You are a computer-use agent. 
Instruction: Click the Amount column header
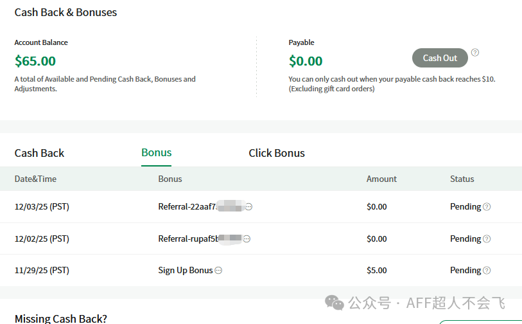tap(381, 179)
